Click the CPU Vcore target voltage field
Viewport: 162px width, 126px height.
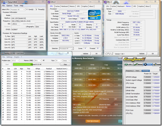pos(156,83)
